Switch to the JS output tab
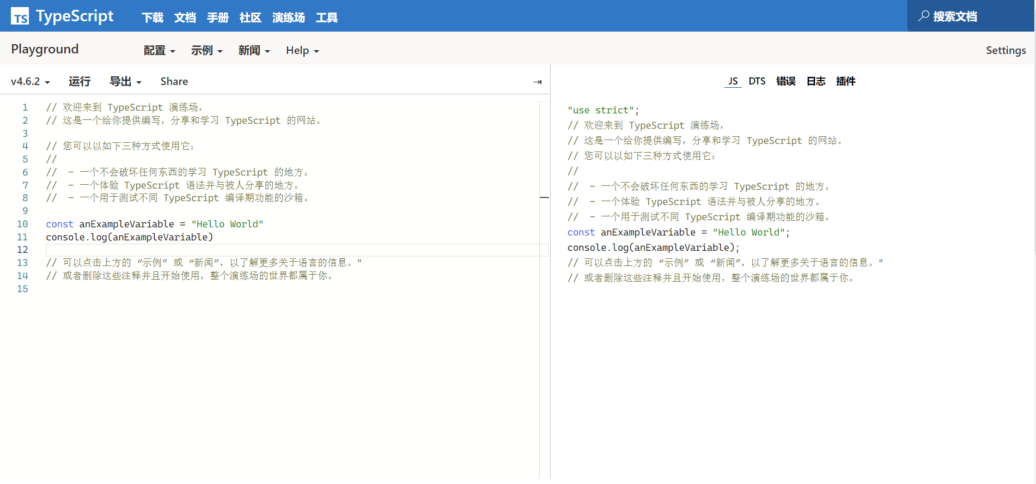1036x484 pixels. (733, 81)
